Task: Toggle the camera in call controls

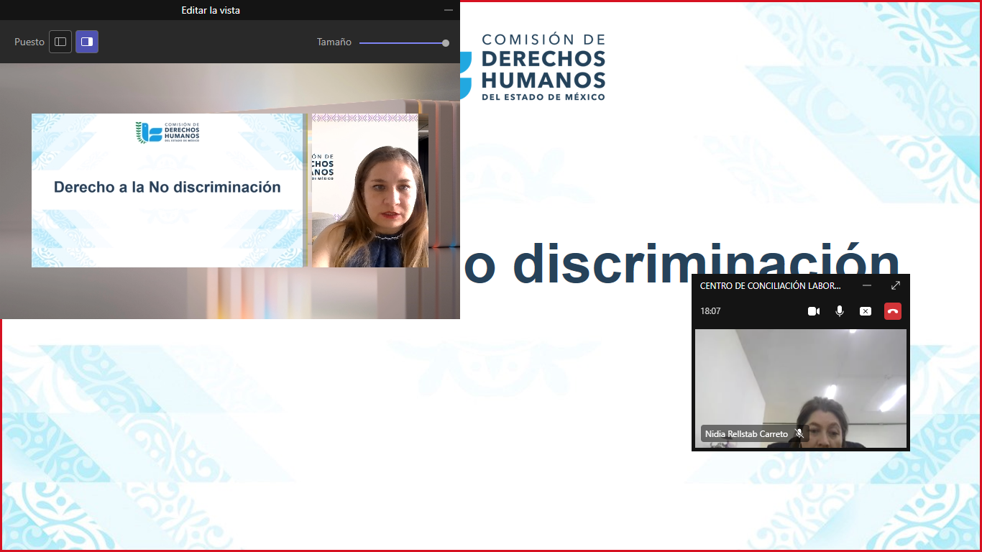Action: coord(814,311)
